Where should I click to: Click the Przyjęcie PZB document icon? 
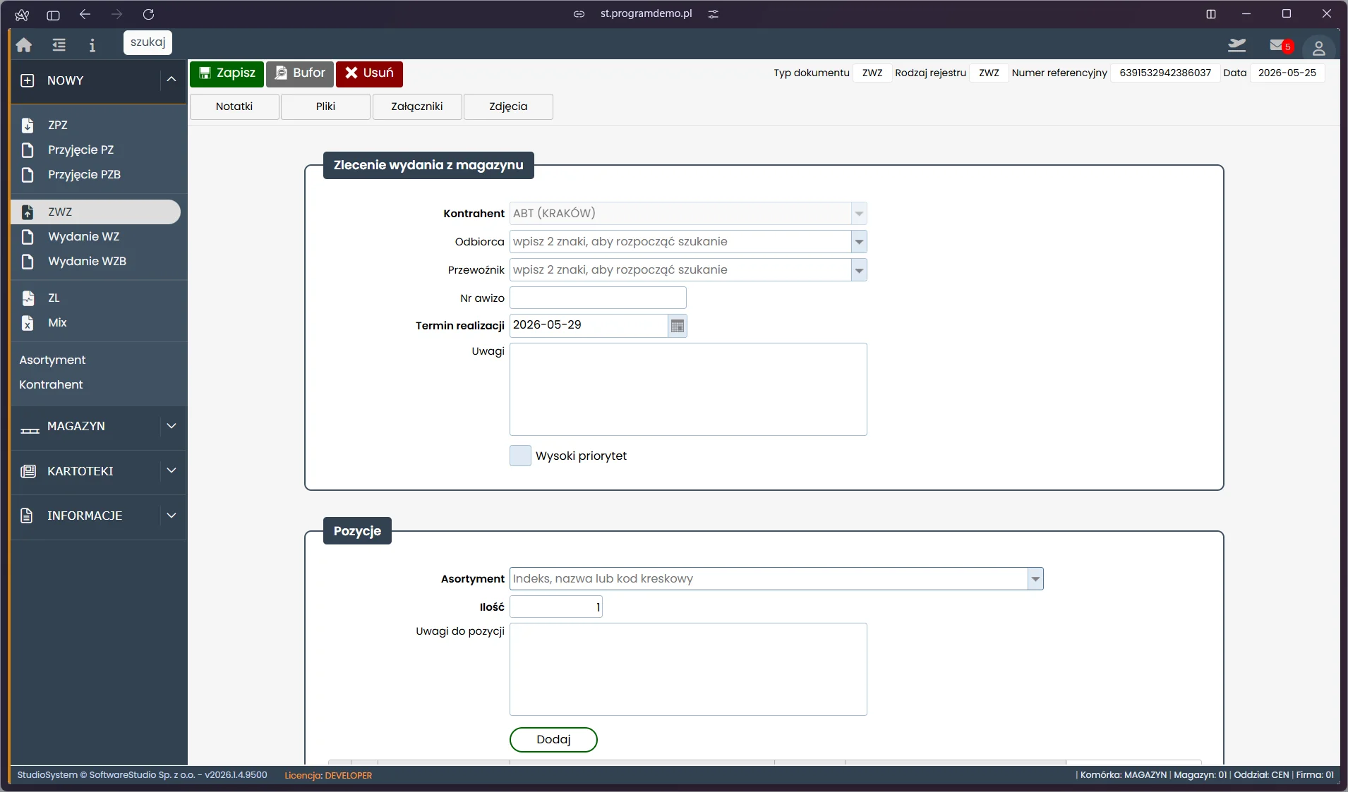pos(28,174)
